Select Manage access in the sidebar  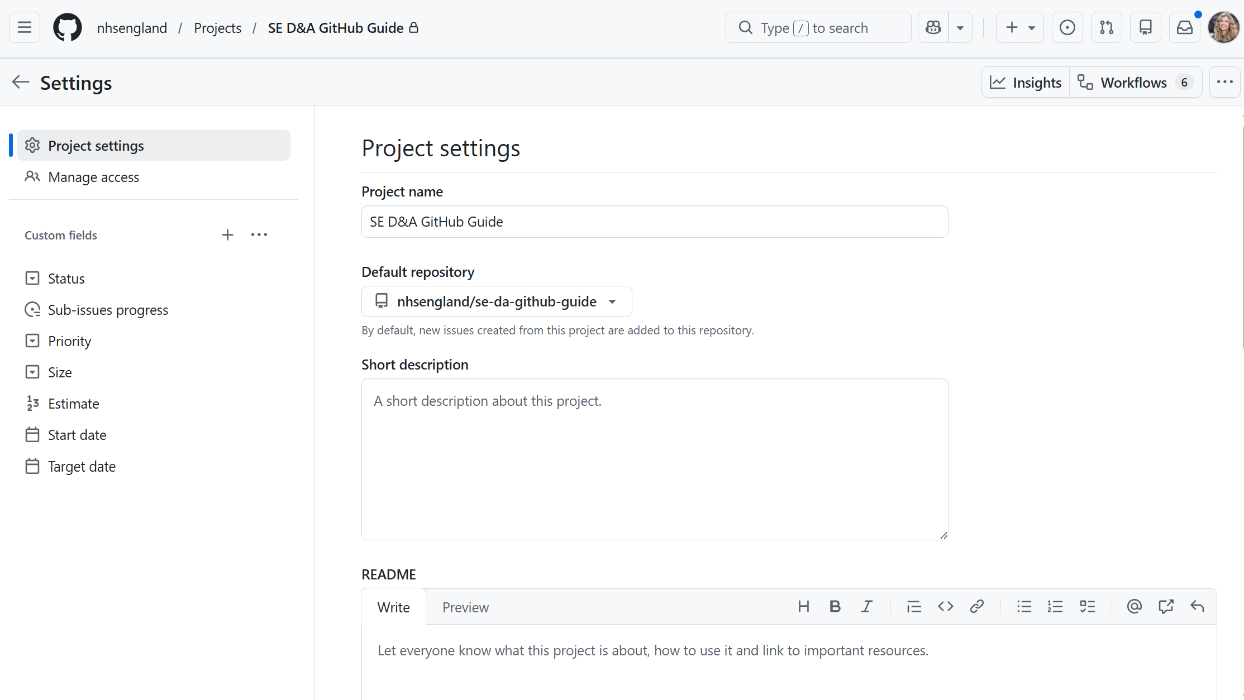click(93, 177)
